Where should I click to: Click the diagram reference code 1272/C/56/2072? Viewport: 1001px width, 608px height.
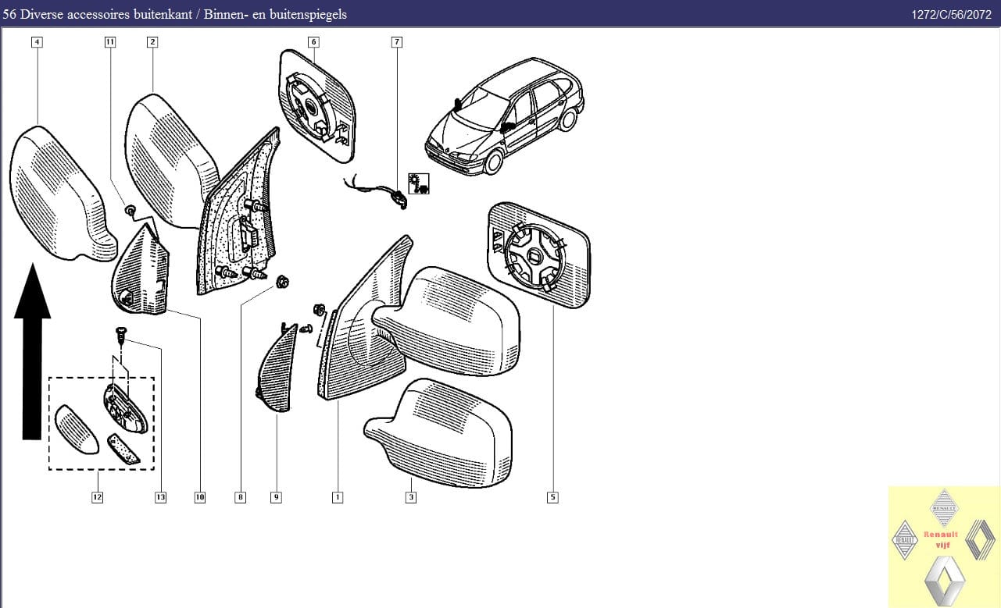coord(950,14)
